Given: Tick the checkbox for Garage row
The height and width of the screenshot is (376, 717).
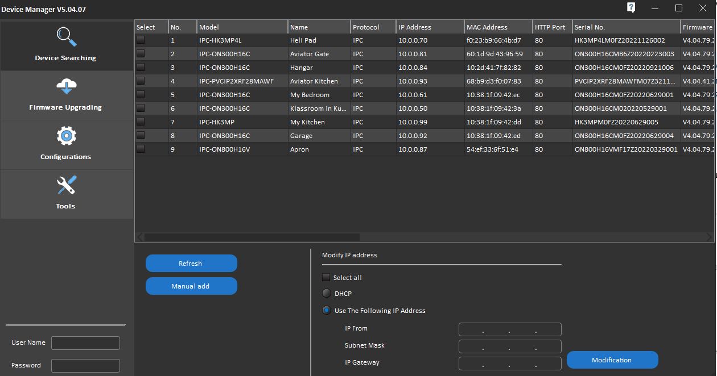Looking at the screenshot, I should tap(141, 135).
